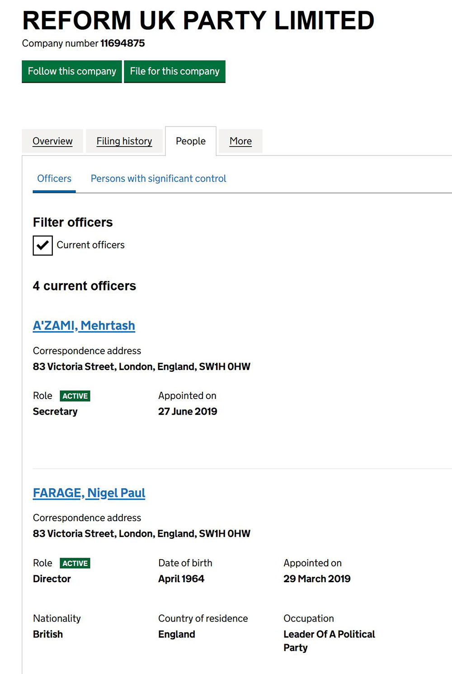Open the More tab

240,141
